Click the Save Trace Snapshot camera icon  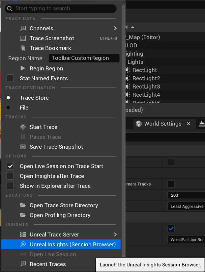pyautogui.click(x=23, y=147)
